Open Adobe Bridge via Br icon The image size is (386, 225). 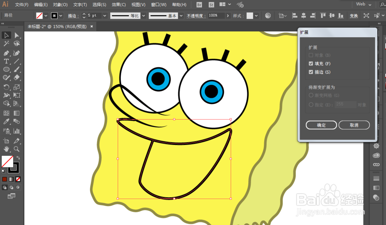click(x=200, y=5)
